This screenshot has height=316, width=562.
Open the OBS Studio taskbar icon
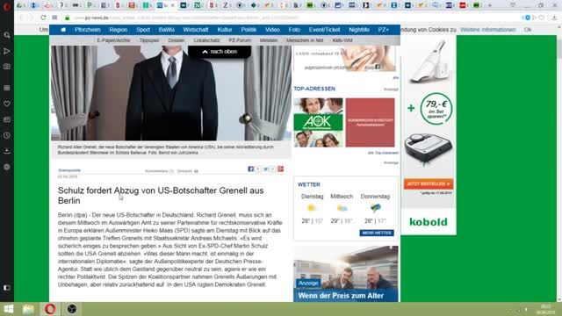tap(72, 309)
